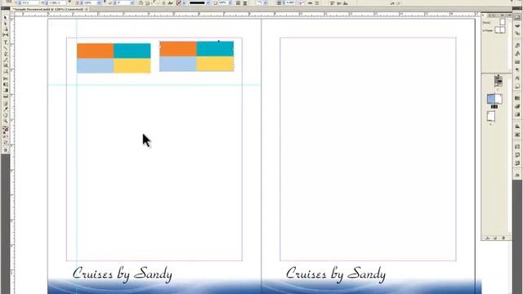This screenshot has height=294, width=523.
Task: Click the yellow rectangle in the left group
Action: point(132,65)
